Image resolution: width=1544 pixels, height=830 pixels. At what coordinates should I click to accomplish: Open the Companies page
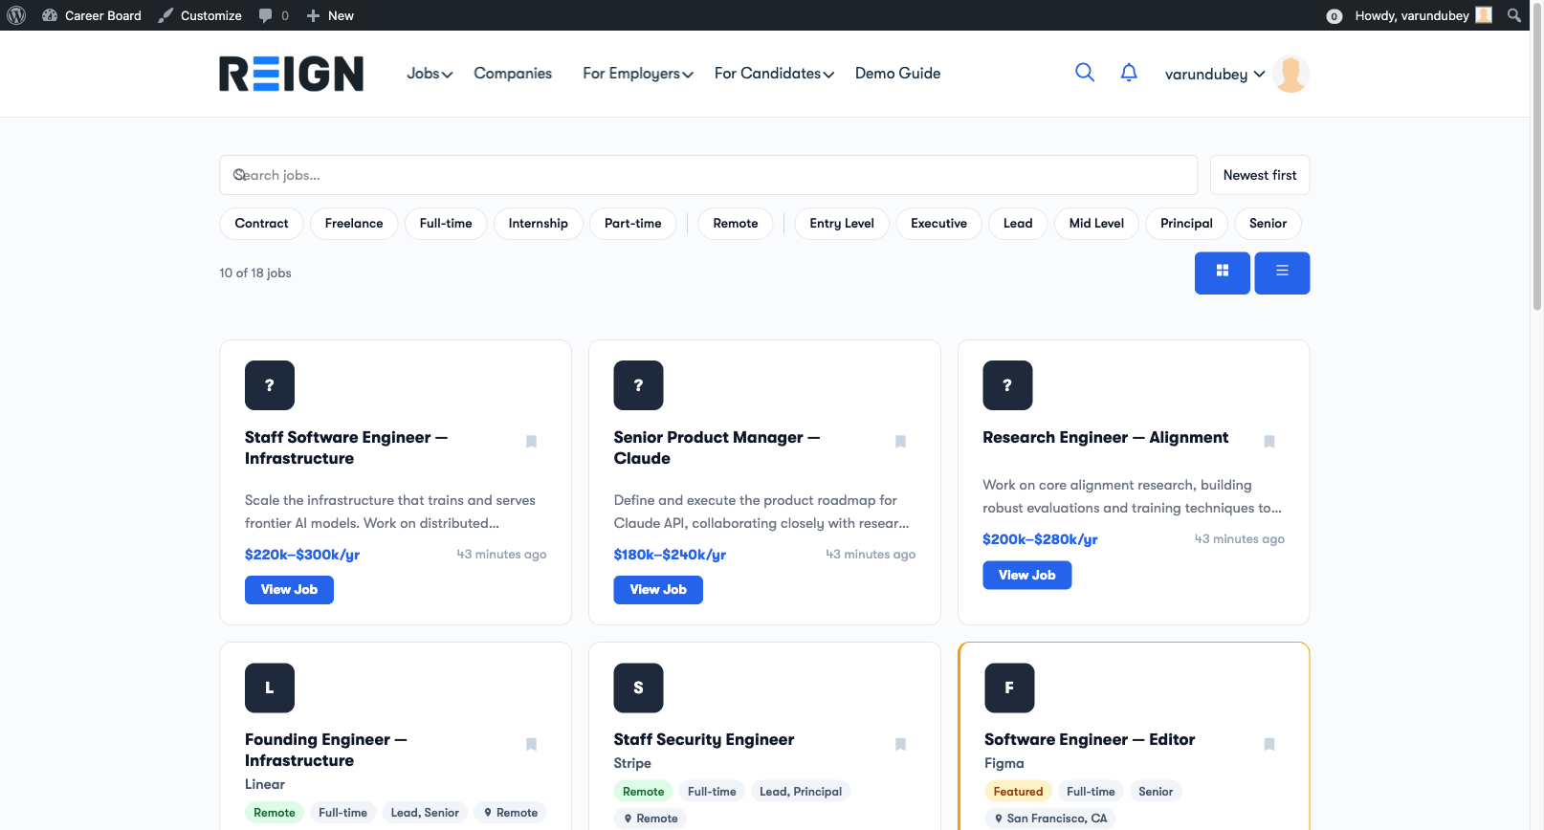(513, 74)
